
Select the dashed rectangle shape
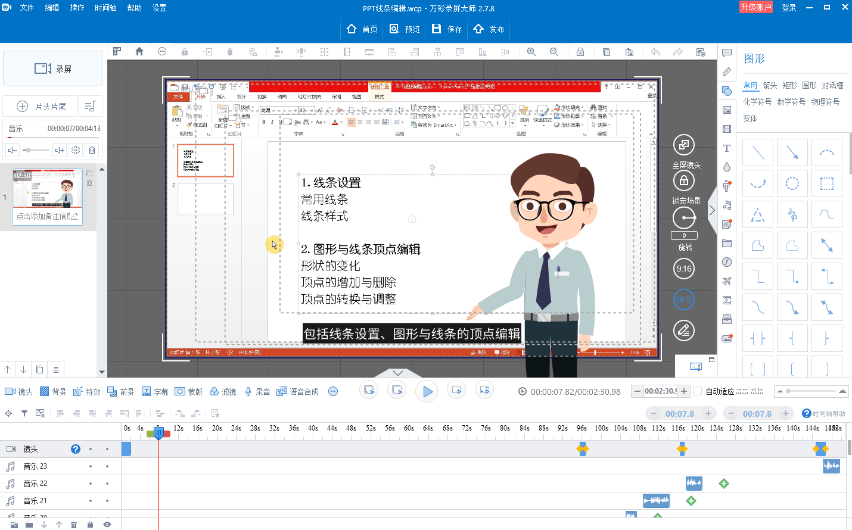click(827, 184)
